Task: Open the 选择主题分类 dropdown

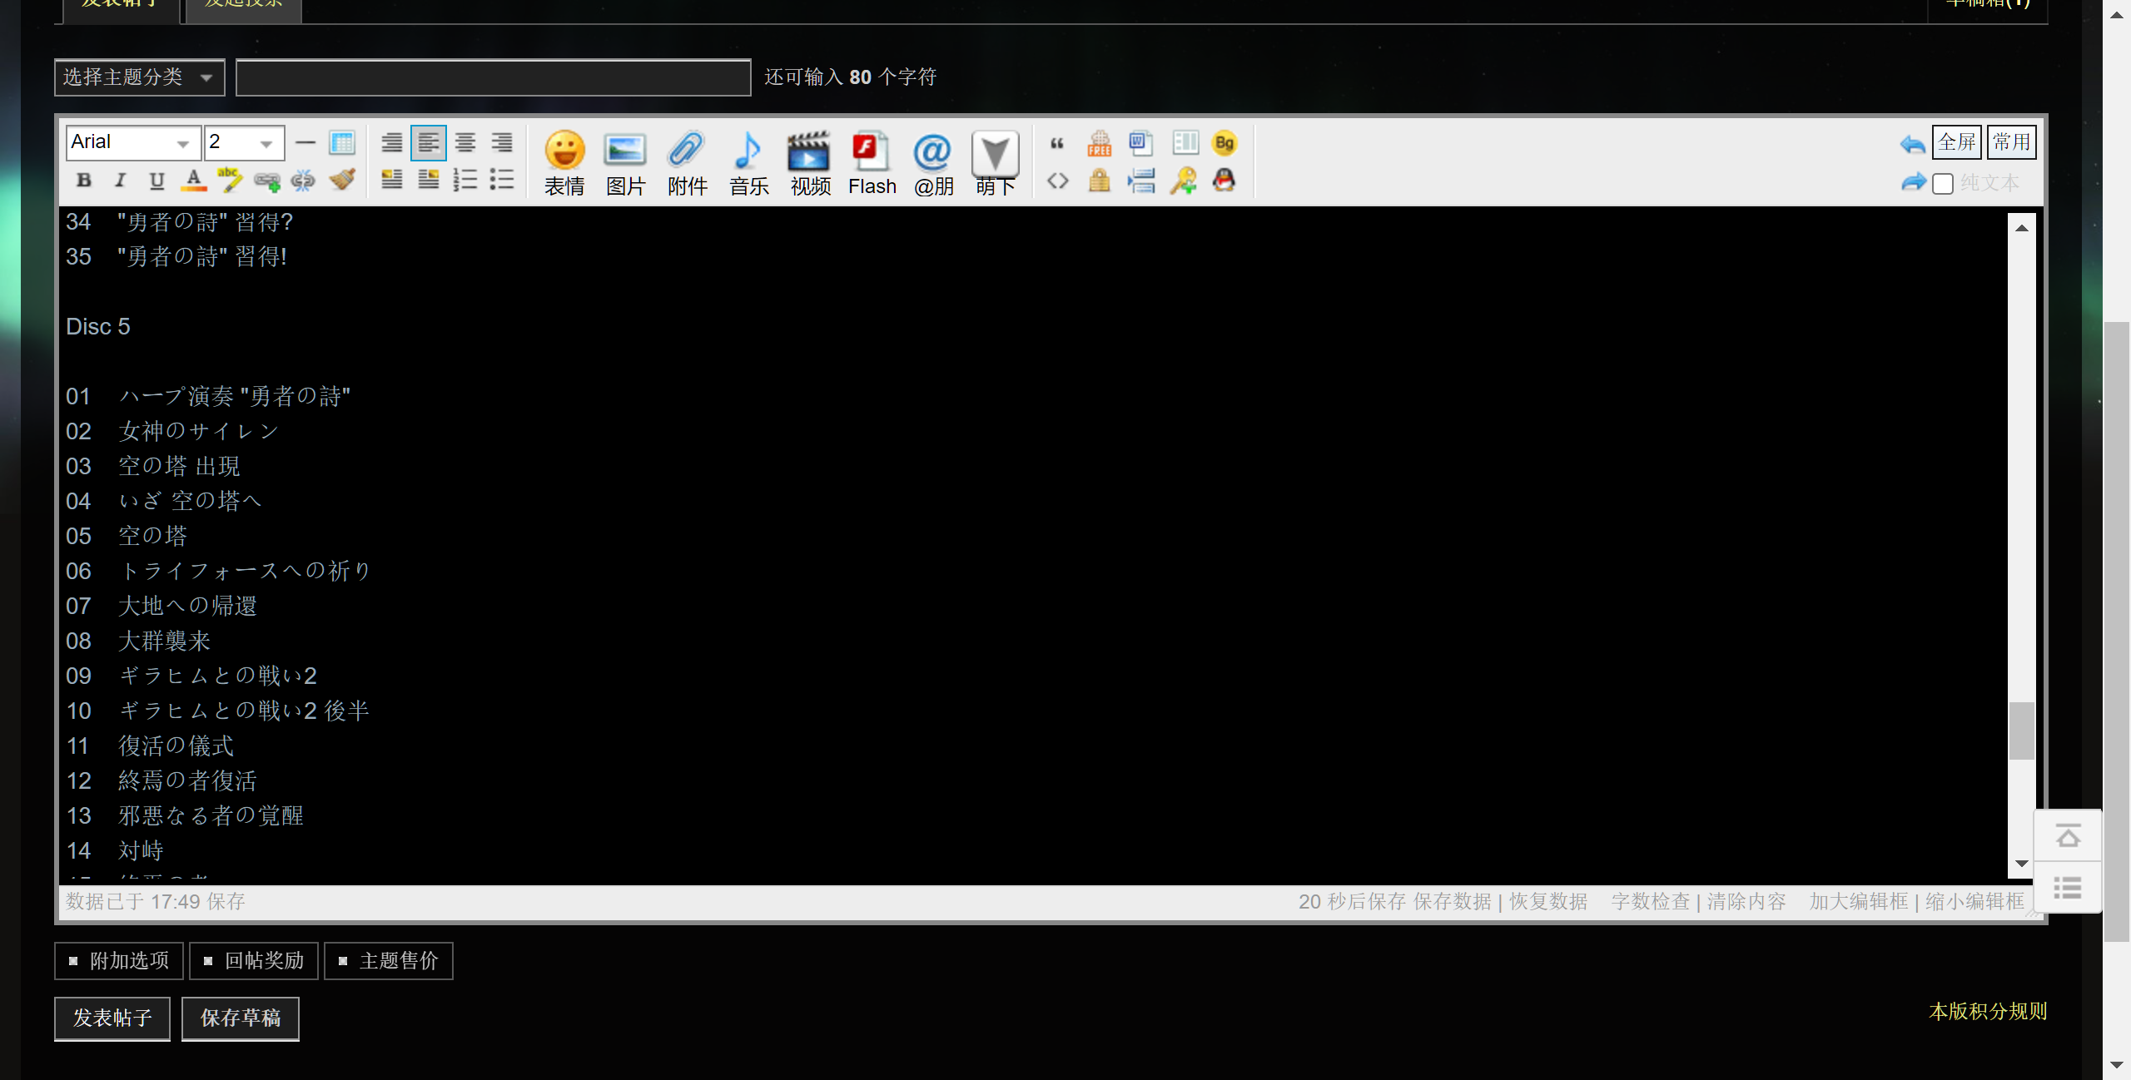Action: click(x=140, y=77)
